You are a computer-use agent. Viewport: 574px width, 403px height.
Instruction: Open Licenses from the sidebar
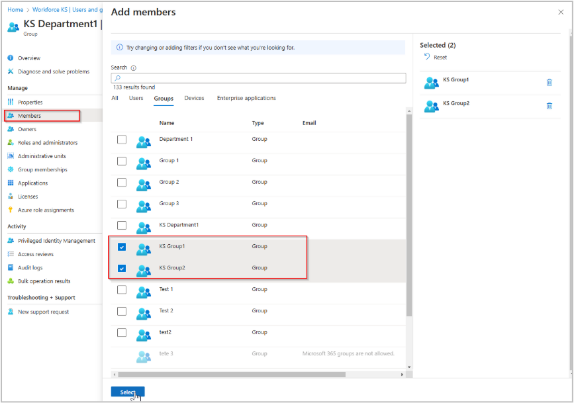point(28,197)
